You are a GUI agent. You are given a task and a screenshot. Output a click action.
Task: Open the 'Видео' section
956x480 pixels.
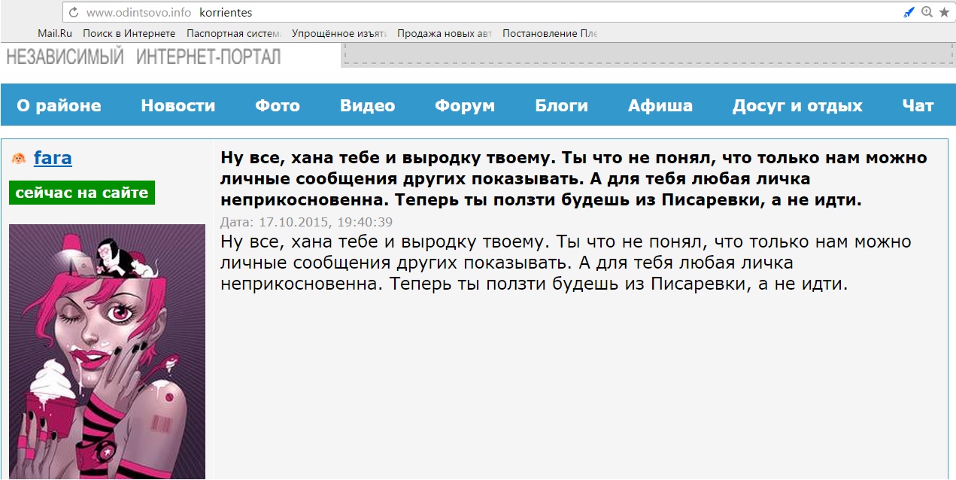[x=367, y=106]
